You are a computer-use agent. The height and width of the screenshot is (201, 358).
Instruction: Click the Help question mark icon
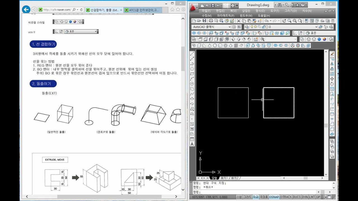pyautogui.click(x=303, y=5)
